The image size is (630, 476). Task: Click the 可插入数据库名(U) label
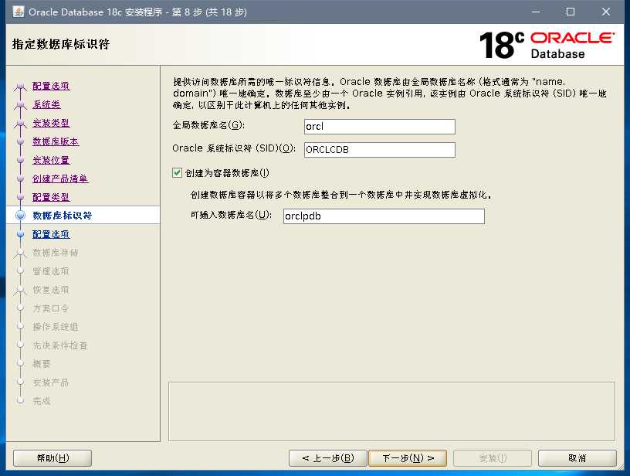pos(231,215)
